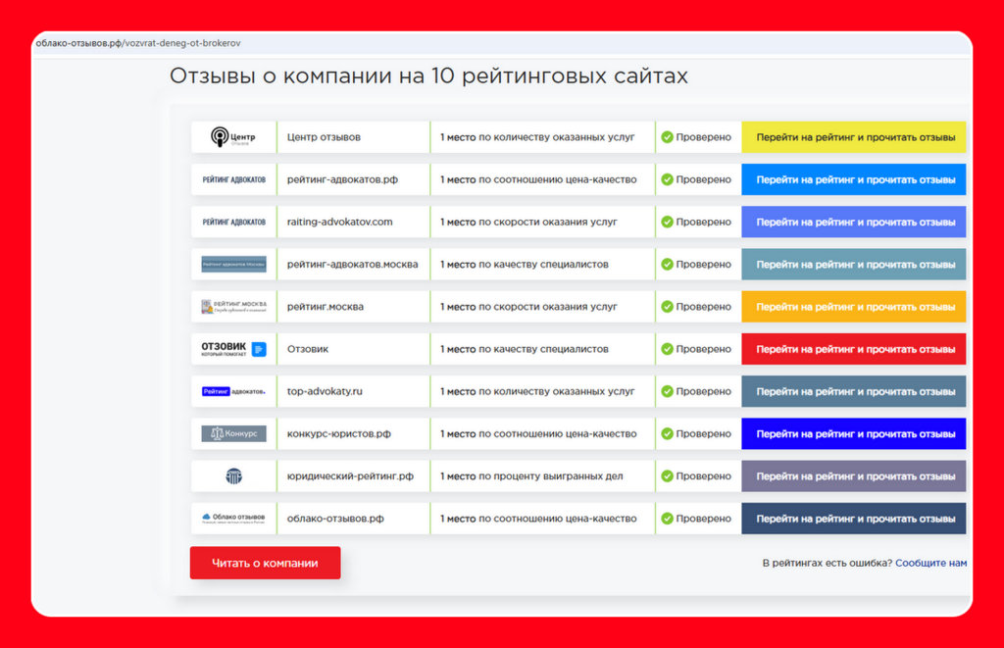Click orange rating button for рейтинг.москва
The height and width of the screenshot is (648, 1004).
tap(854, 307)
